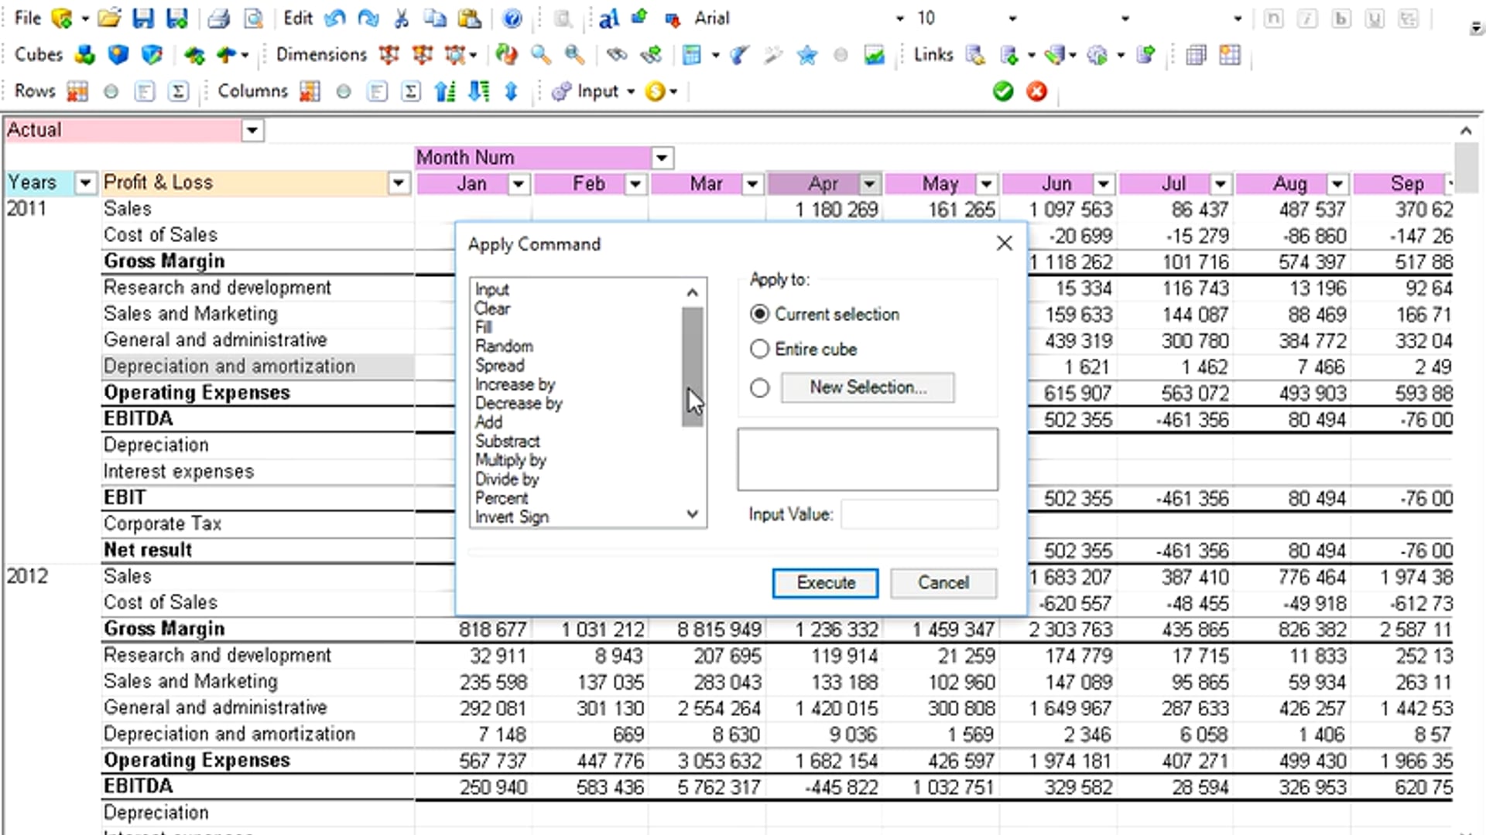The image size is (1486, 835).
Task: Click the Input Value field
Action: 919,514
